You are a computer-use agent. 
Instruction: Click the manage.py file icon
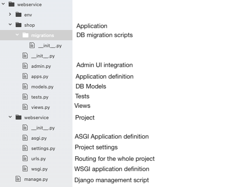pos(18,179)
